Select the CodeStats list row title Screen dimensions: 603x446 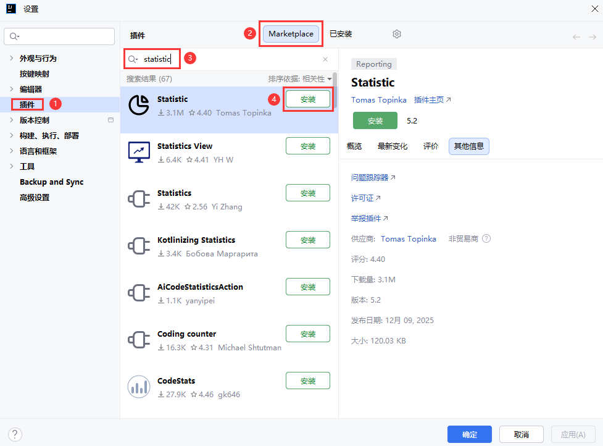[x=176, y=381]
